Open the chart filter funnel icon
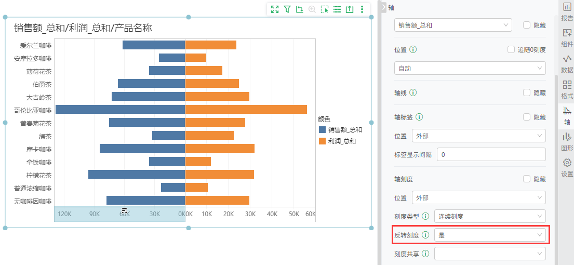The width and height of the screenshot is (574, 265). pos(287,9)
